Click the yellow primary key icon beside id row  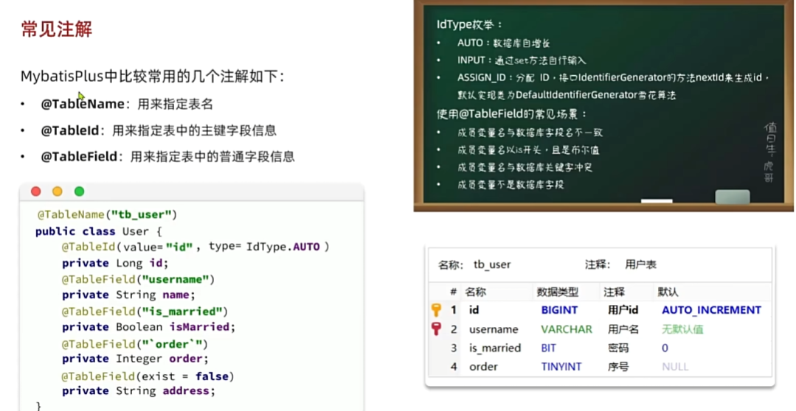click(436, 309)
